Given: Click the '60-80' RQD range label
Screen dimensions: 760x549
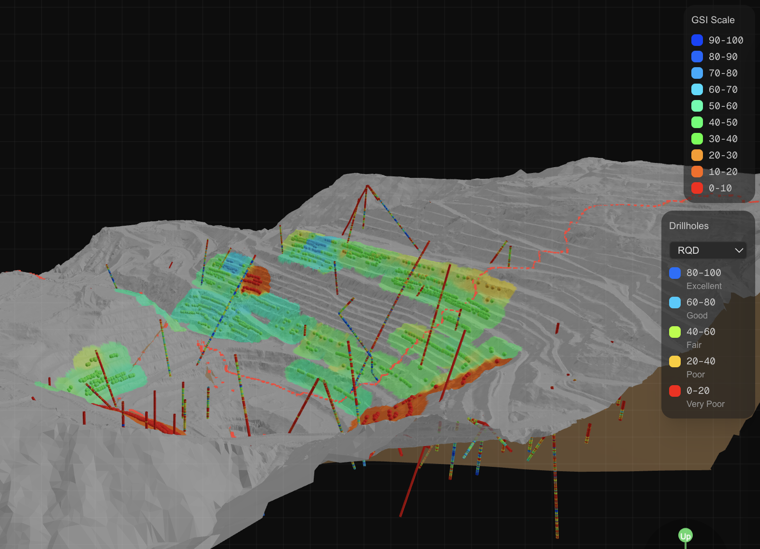Looking at the screenshot, I should click(701, 302).
